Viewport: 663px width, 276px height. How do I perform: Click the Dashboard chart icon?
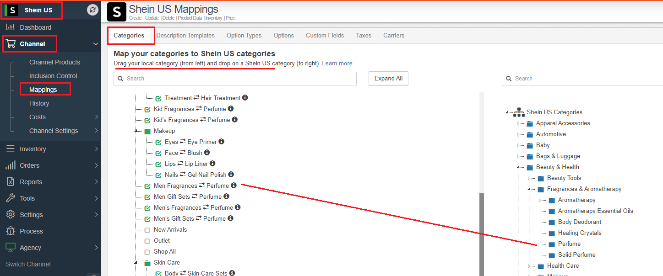pyautogui.click(x=10, y=27)
